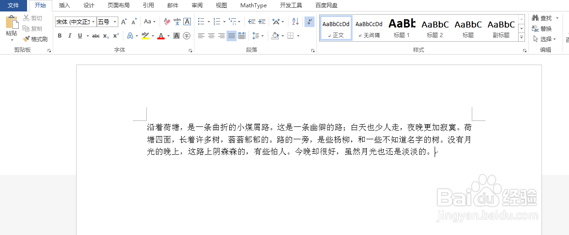This screenshot has width=569, height=235.
Task: Click the character border icon
Action: [x=187, y=22]
